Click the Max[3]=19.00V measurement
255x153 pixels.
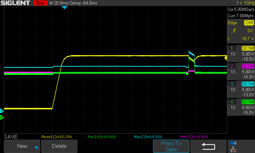148,137
